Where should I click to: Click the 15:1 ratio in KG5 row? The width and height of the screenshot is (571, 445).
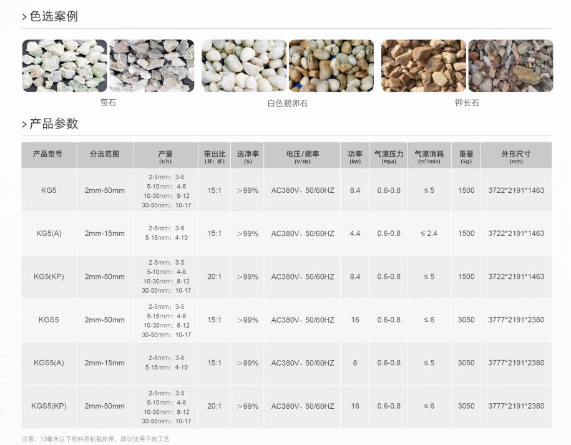click(x=215, y=190)
